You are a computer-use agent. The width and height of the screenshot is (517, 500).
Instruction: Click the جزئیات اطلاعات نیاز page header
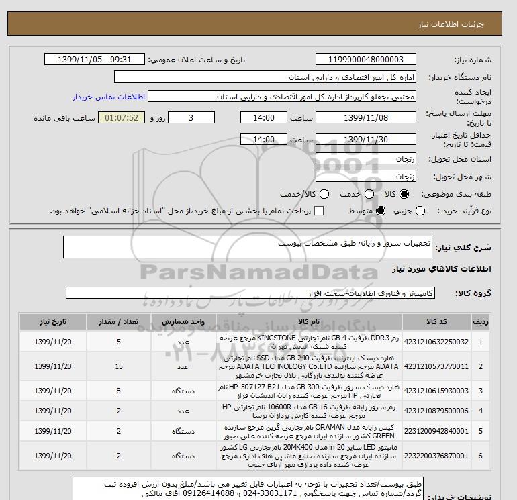pos(451,24)
